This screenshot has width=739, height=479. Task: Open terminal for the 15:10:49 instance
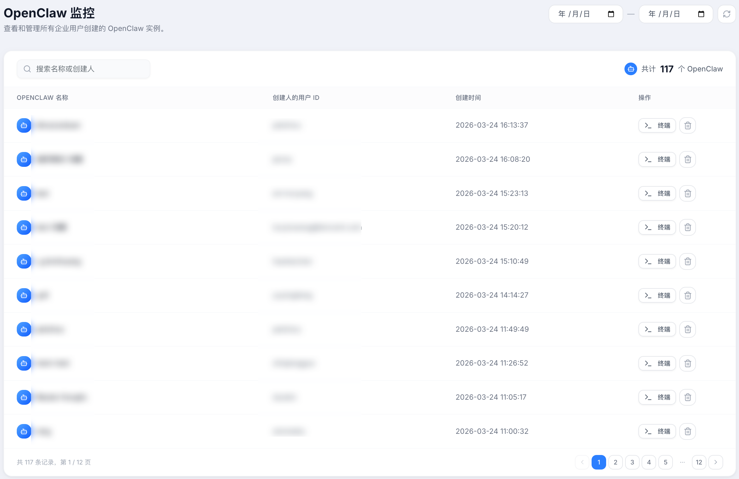(x=657, y=261)
